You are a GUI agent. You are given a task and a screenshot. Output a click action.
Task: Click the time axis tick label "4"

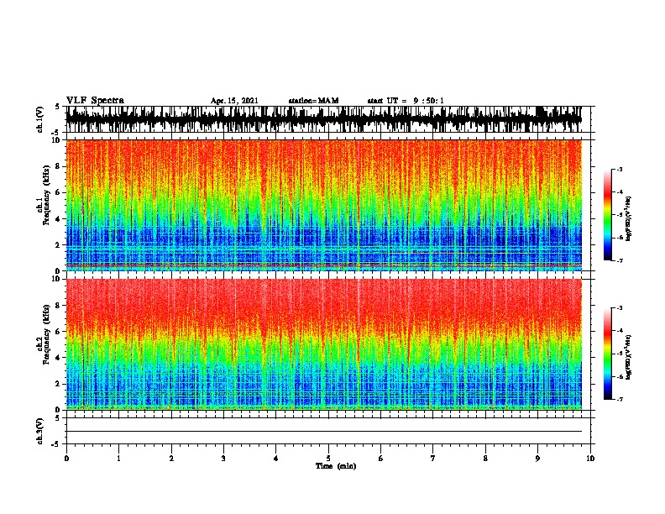pyautogui.click(x=275, y=459)
